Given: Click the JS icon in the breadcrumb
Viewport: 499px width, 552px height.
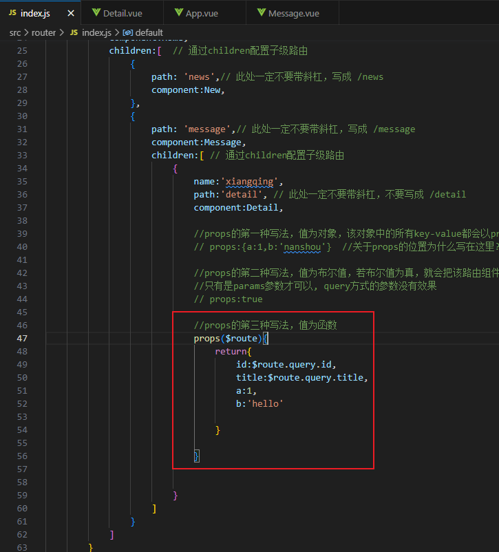Looking at the screenshot, I should click(74, 32).
